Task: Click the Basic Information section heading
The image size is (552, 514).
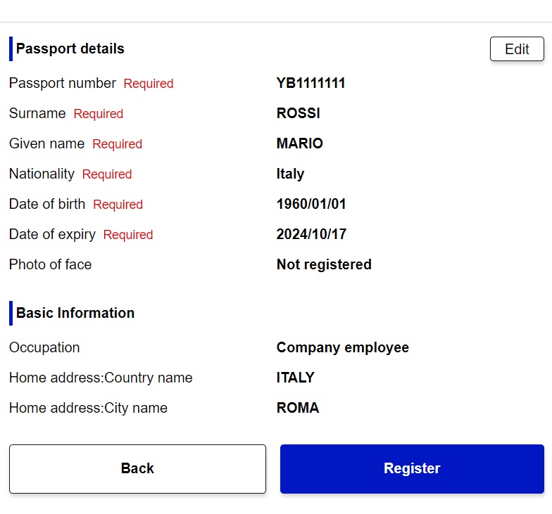Action: 75,314
